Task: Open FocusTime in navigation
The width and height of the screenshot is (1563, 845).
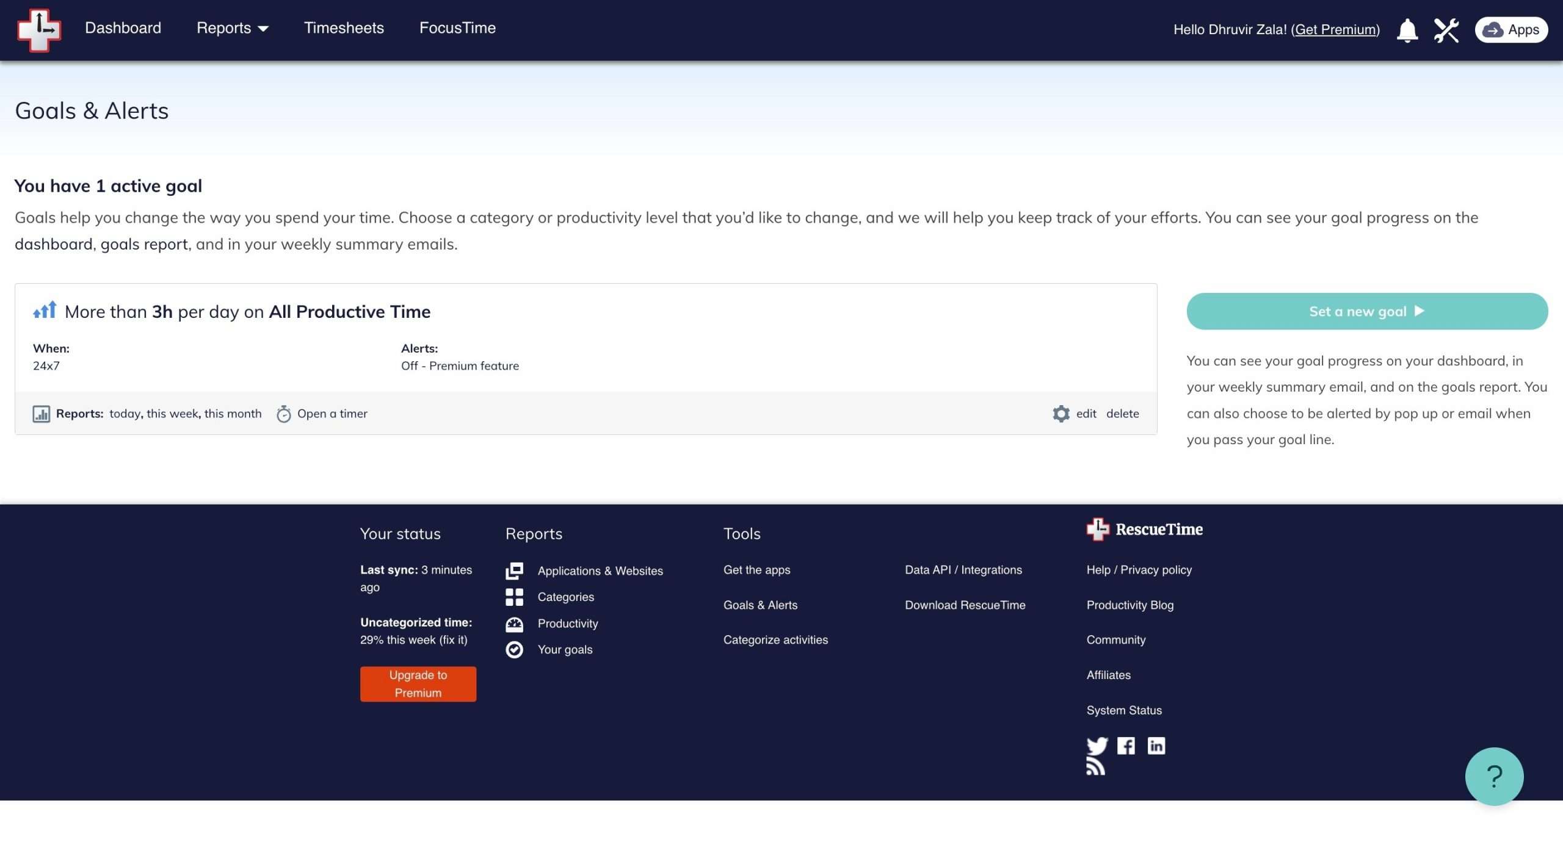Action: pyautogui.click(x=457, y=28)
